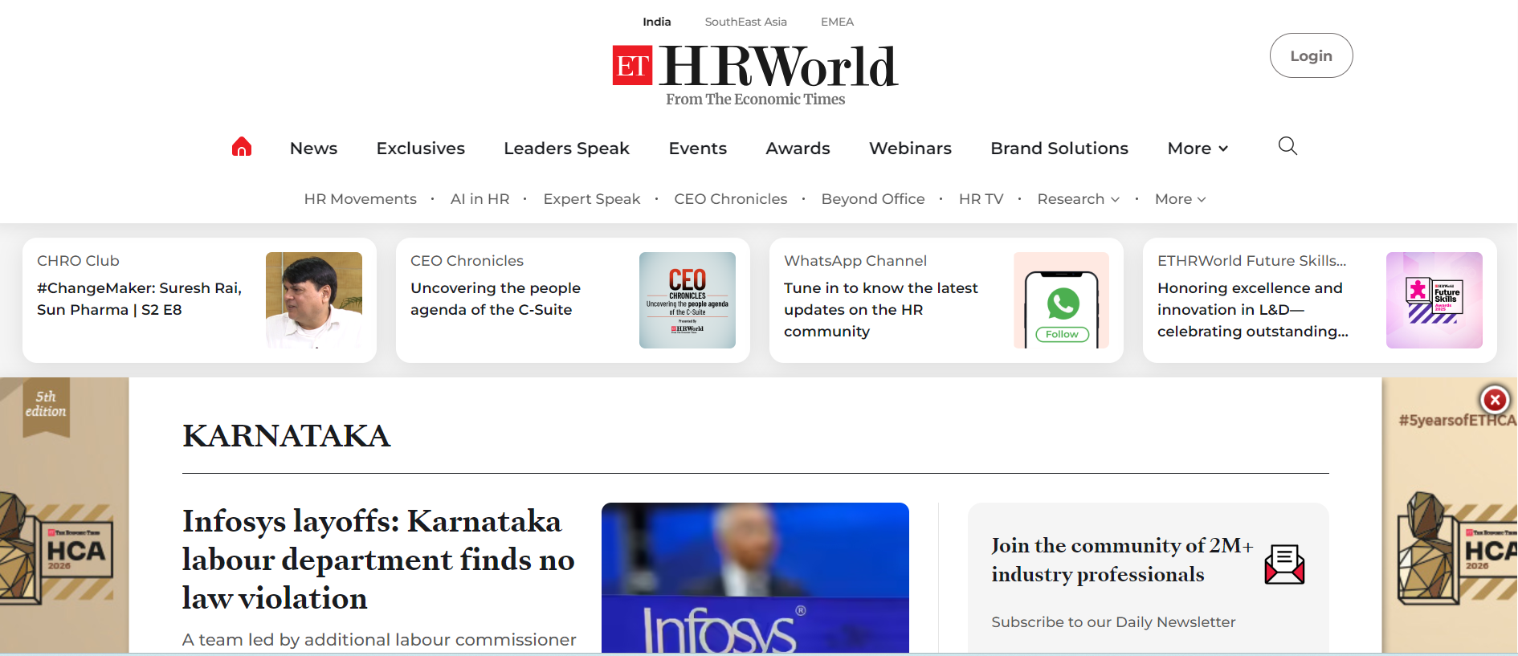Click 'Subscribe to our Daily Newsletter' text

[x=1113, y=622]
